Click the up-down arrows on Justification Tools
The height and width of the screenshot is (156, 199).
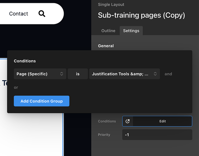155,74
